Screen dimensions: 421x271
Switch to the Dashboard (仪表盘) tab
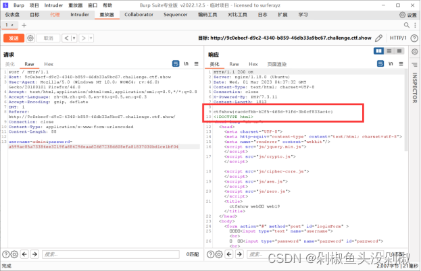point(12,15)
